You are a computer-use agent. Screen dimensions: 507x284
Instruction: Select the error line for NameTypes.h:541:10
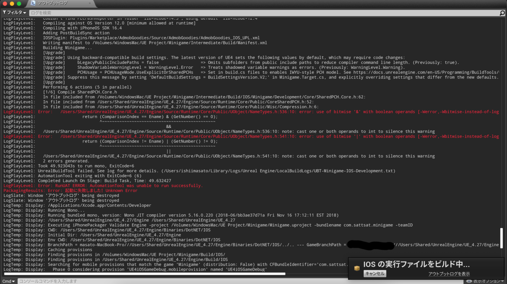[x=251, y=136]
